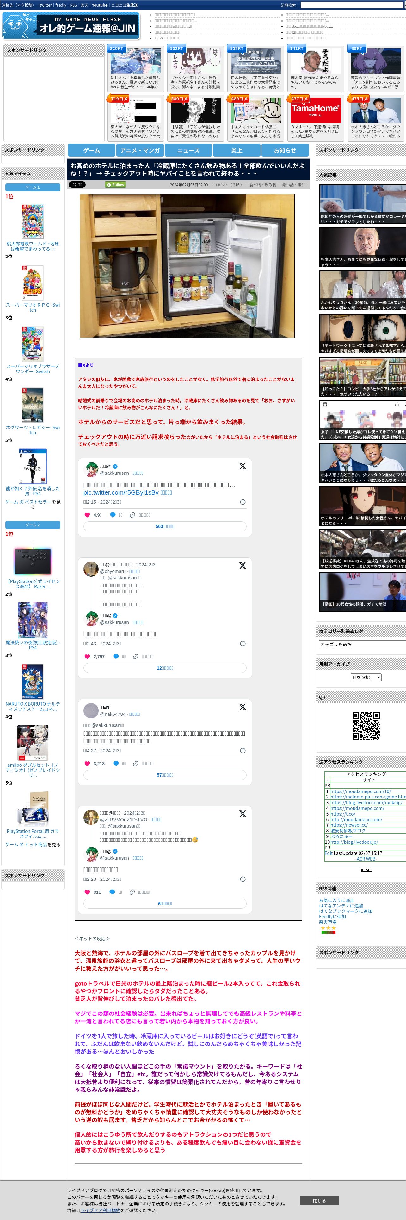Select ゲーム2 ranking tab in sidebar

click(33, 525)
